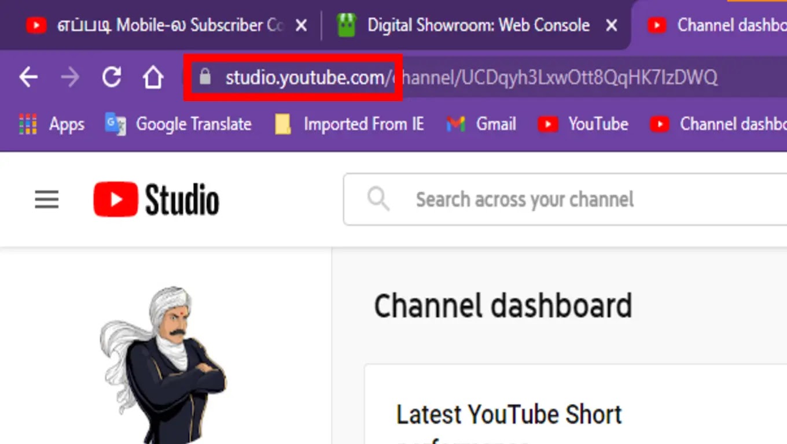Close the Digital Showroom: Web Console tab
787x444 pixels.
[611, 25]
